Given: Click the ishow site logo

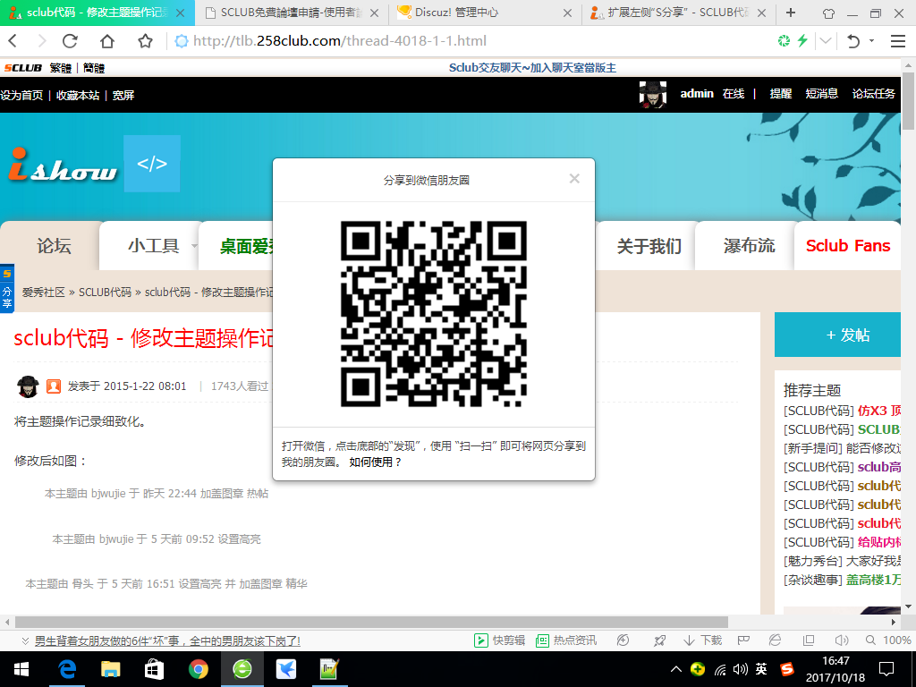Looking at the screenshot, I should (63, 165).
